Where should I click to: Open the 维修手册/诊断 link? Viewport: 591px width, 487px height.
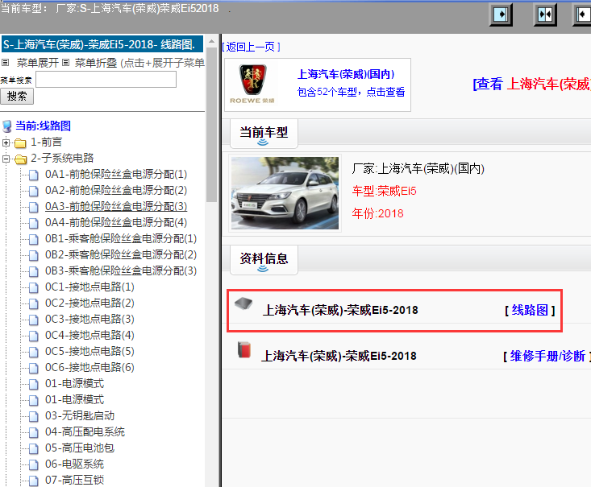[547, 356]
